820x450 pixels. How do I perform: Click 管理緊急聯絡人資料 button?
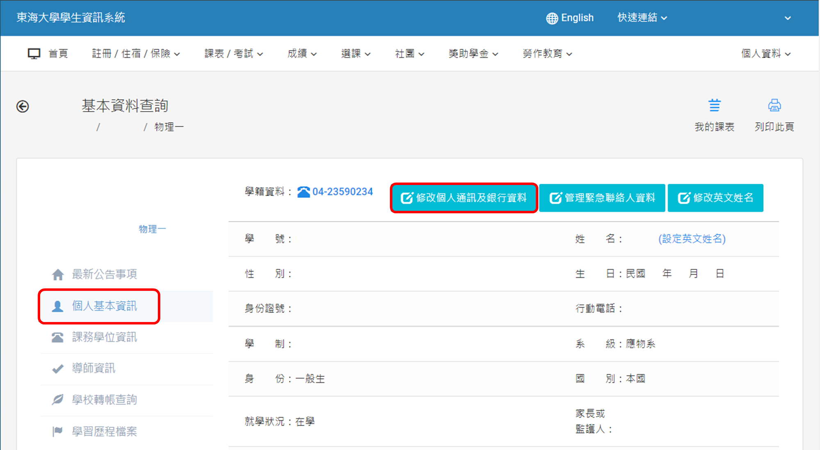602,198
